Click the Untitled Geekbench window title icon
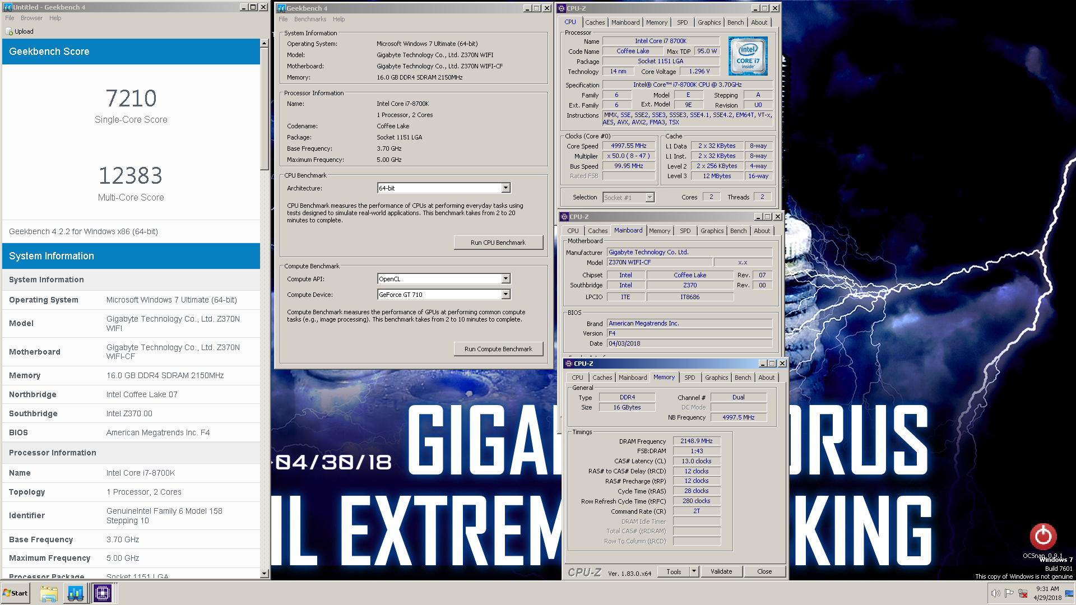This screenshot has width=1076, height=605. (x=8, y=7)
